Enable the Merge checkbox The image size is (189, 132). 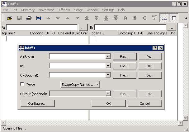pos(22,84)
